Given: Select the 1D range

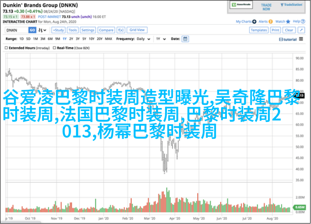Looking at the screenshot, I should click(x=21, y=39).
